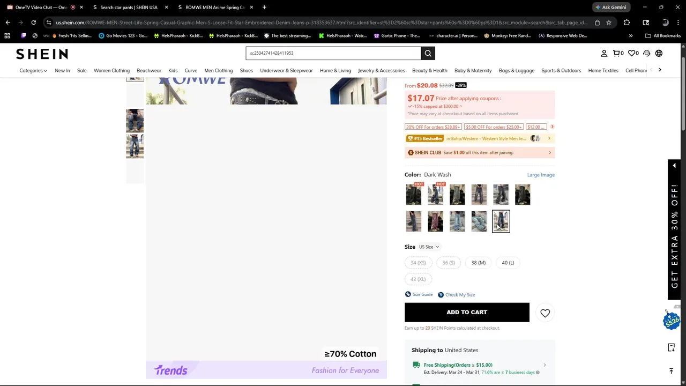Select the second jeans gallery thumbnail
This screenshot has height=386, width=686.
click(135, 120)
